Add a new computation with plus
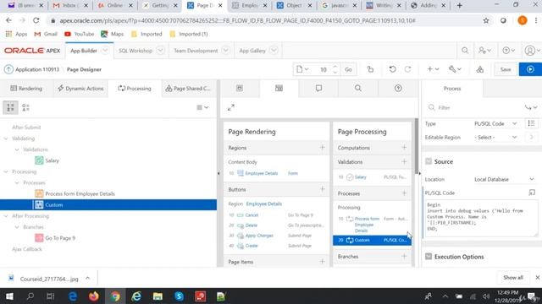 point(404,148)
